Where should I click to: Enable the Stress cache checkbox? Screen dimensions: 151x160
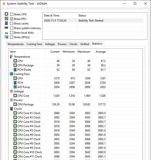pos(11,23)
